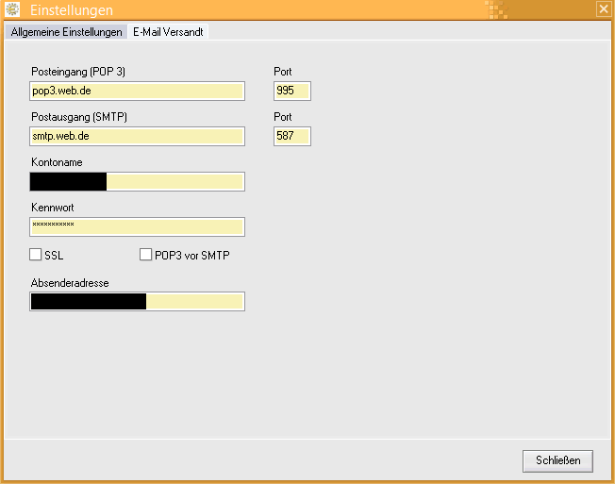This screenshot has width=615, height=484.
Task: Click the Einstellungen title bar text
Action: pos(72,10)
